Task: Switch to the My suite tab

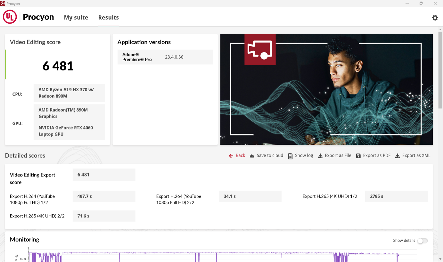Action: [76, 18]
